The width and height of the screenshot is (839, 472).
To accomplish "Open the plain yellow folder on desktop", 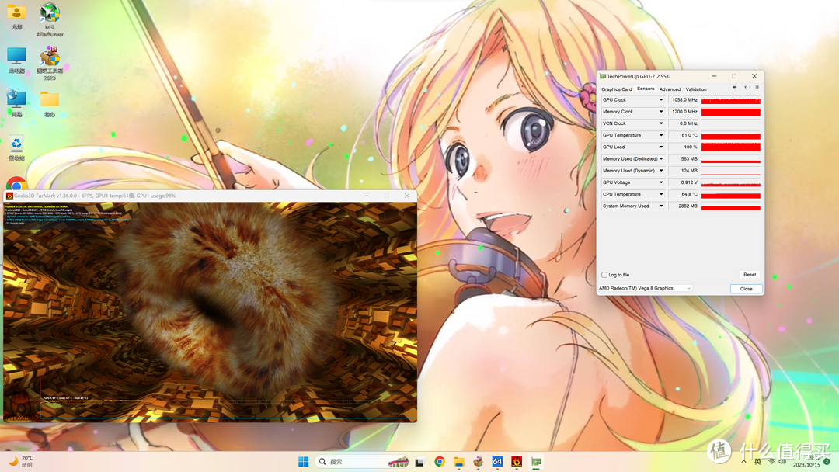I will point(50,104).
